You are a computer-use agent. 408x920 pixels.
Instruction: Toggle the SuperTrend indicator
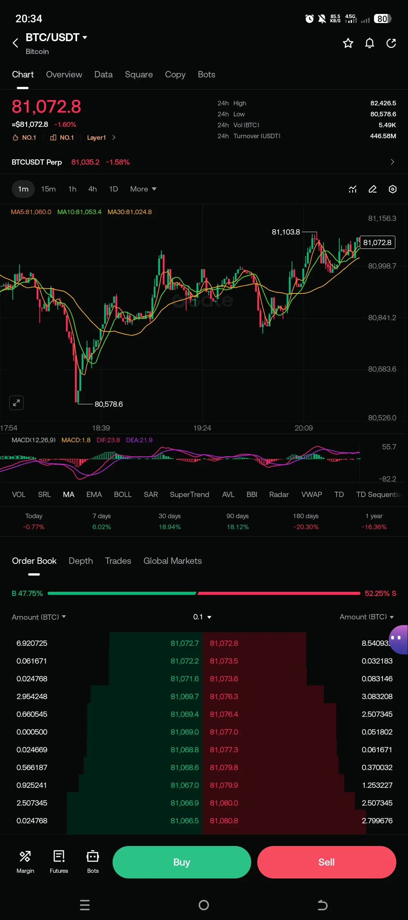tap(189, 494)
